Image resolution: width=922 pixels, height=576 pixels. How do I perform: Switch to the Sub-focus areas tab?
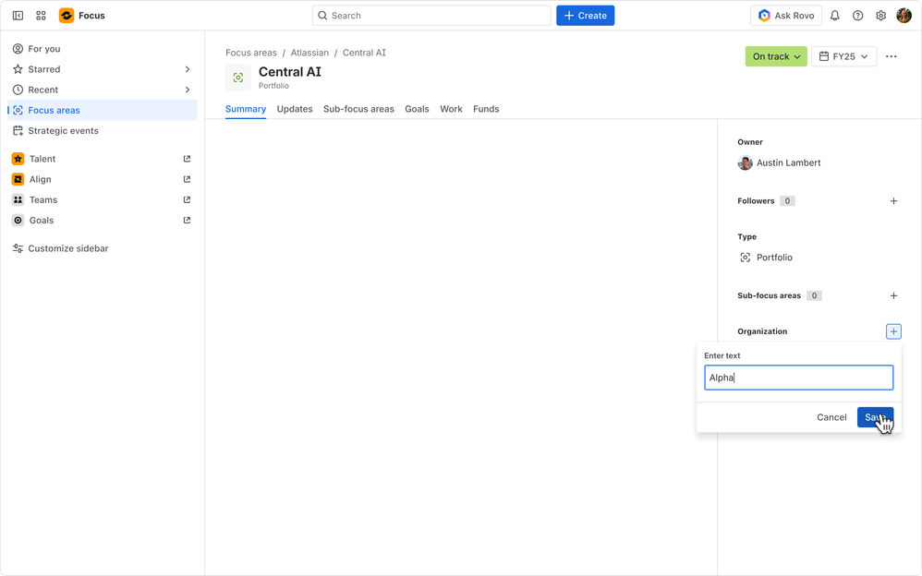pyautogui.click(x=358, y=109)
